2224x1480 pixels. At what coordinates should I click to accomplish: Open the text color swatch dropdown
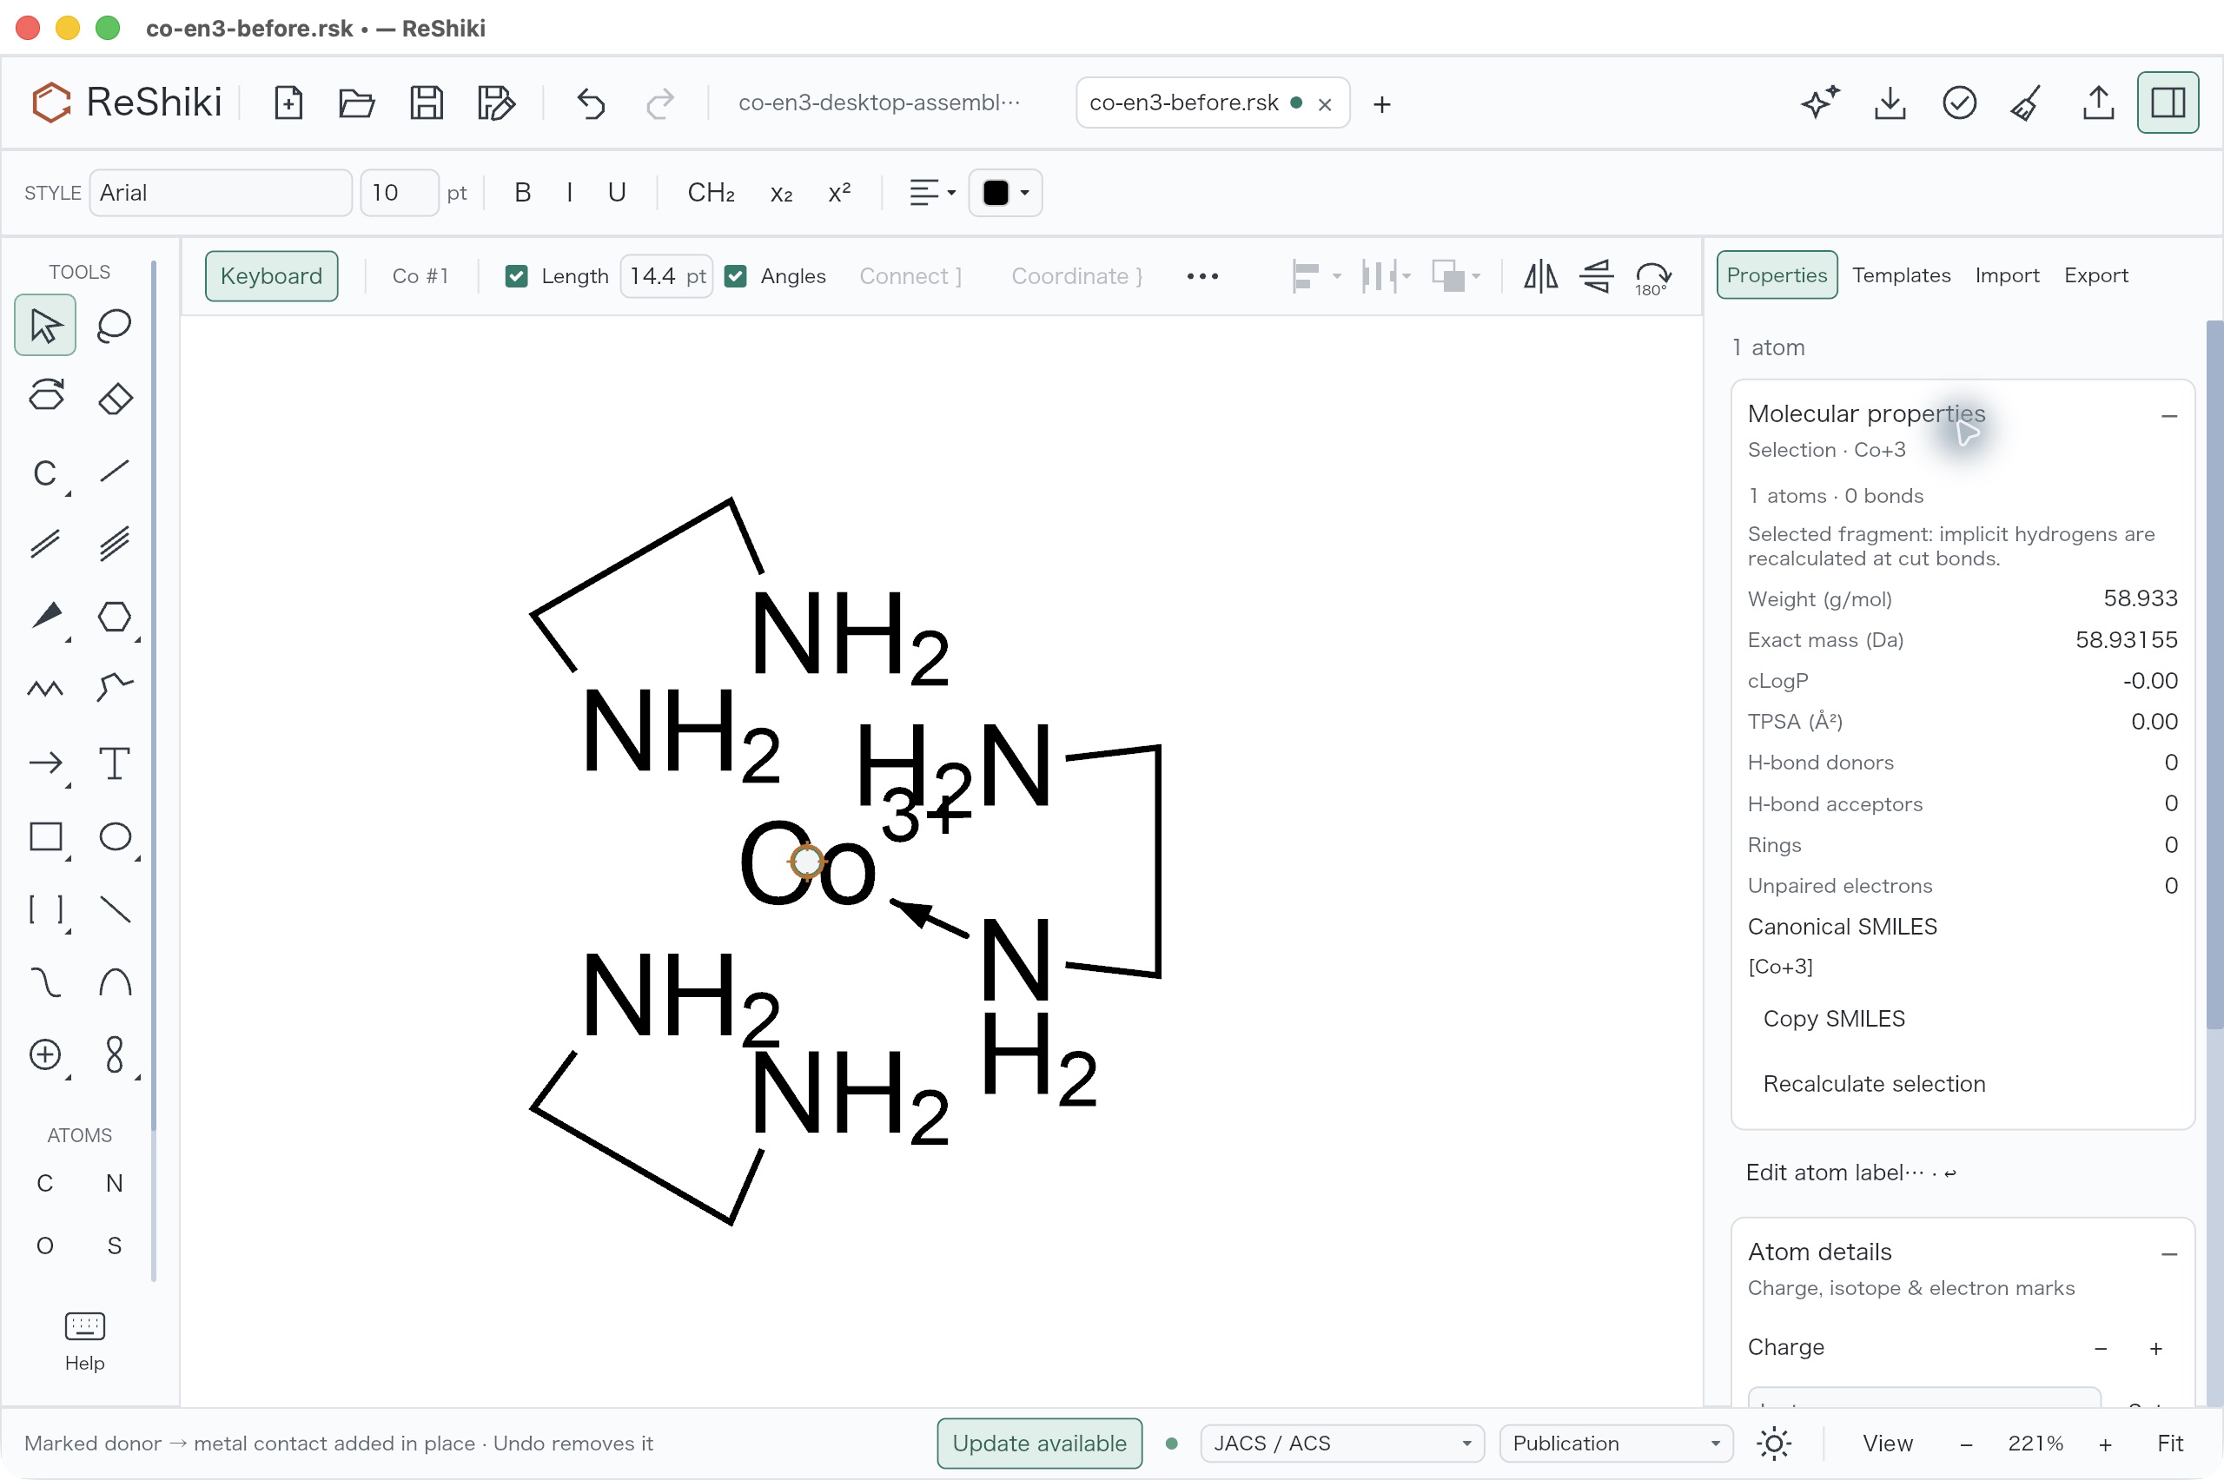click(1005, 193)
